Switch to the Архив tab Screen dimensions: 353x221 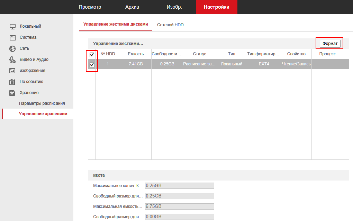coord(132,7)
